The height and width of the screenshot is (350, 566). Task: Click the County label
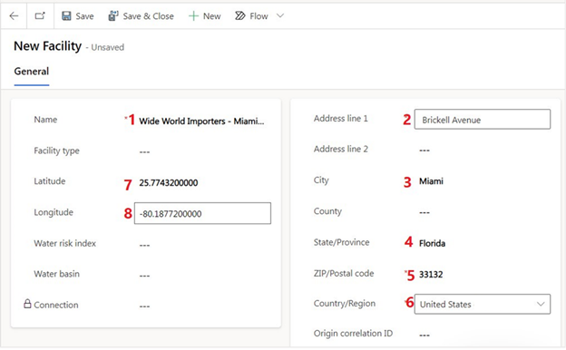pos(327,211)
